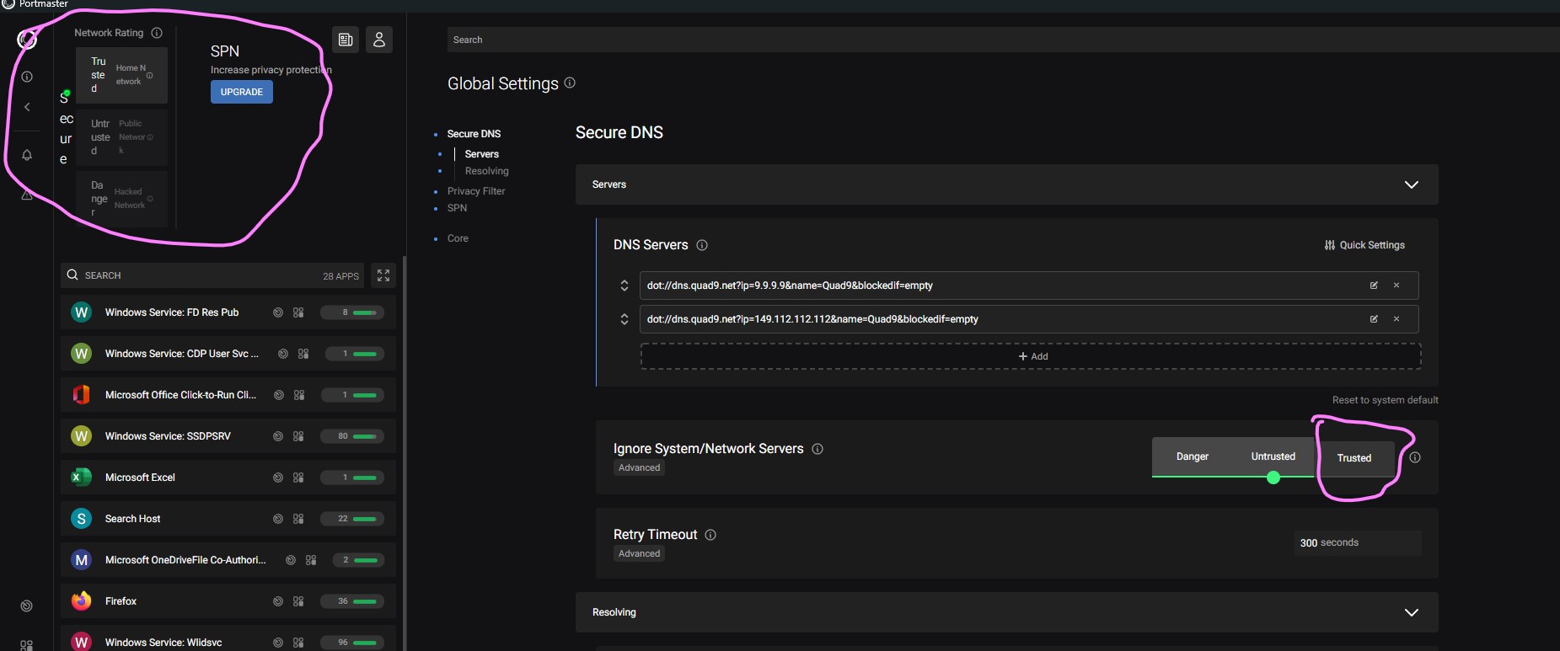Viewport: 1560px width, 651px height.
Task: Select the Untrusted Public Network rating
Action: 121,136
